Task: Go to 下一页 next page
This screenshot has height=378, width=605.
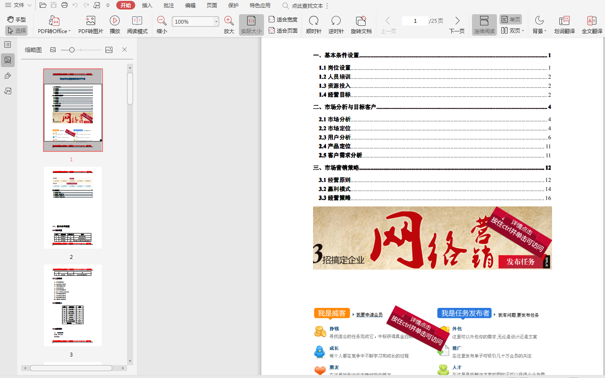Action: pyautogui.click(x=457, y=25)
